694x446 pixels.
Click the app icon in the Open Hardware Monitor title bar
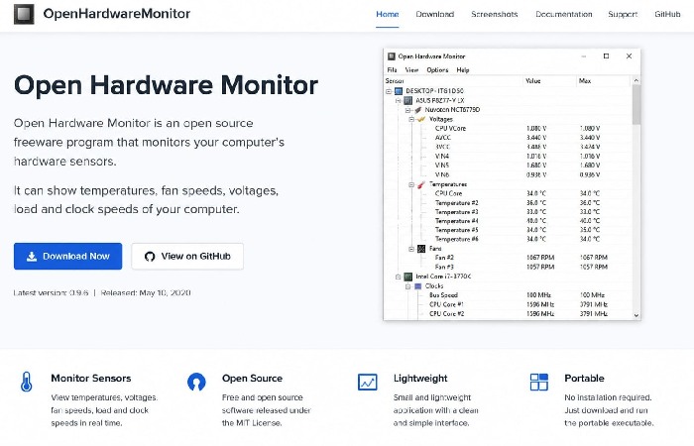(392, 56)
